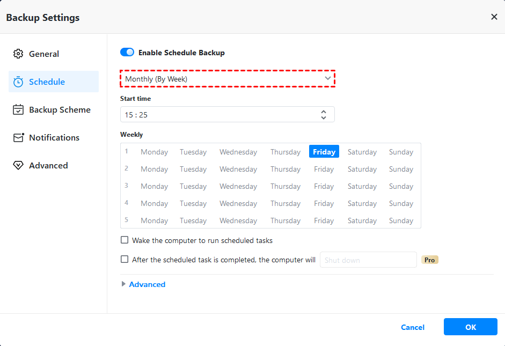Screen dimensions: 505x346
Task: Increase start time with up arrow
Action: point(324,112)
